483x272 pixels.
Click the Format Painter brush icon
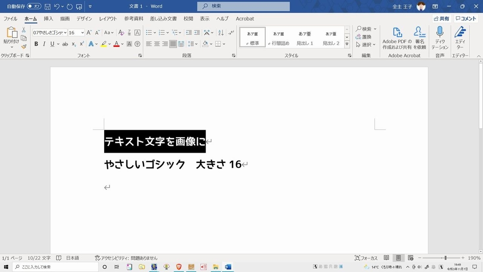click(x=24, y=46)
